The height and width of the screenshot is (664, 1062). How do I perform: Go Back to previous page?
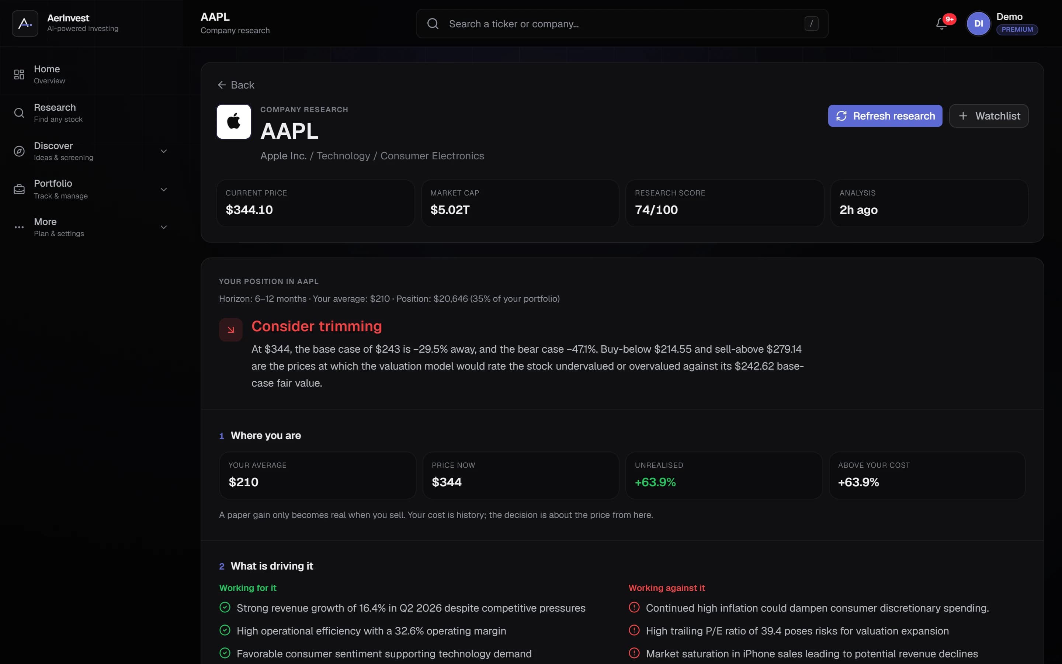tap(236, 85)
